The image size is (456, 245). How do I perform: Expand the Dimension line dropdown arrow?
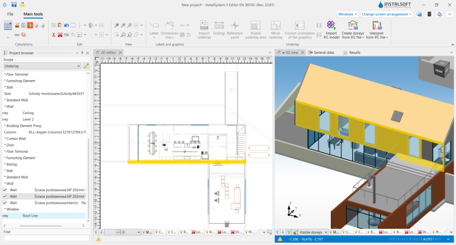173,38
